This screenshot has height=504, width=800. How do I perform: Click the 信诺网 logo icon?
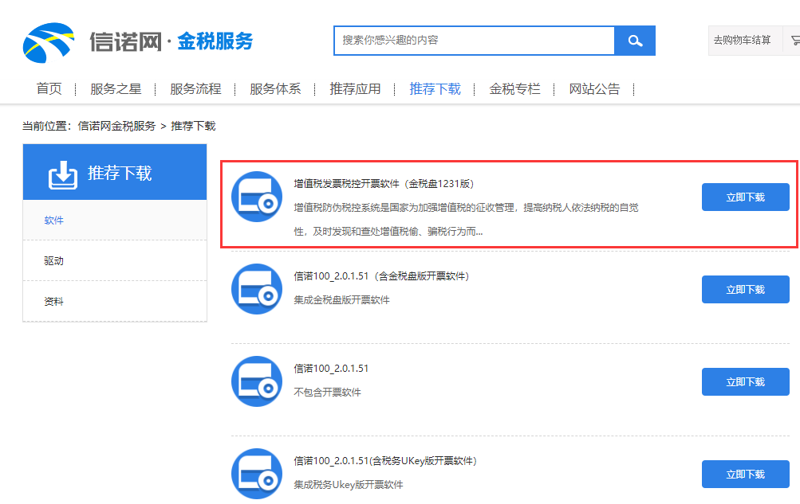pyautogui.click(x=49, y=43)
